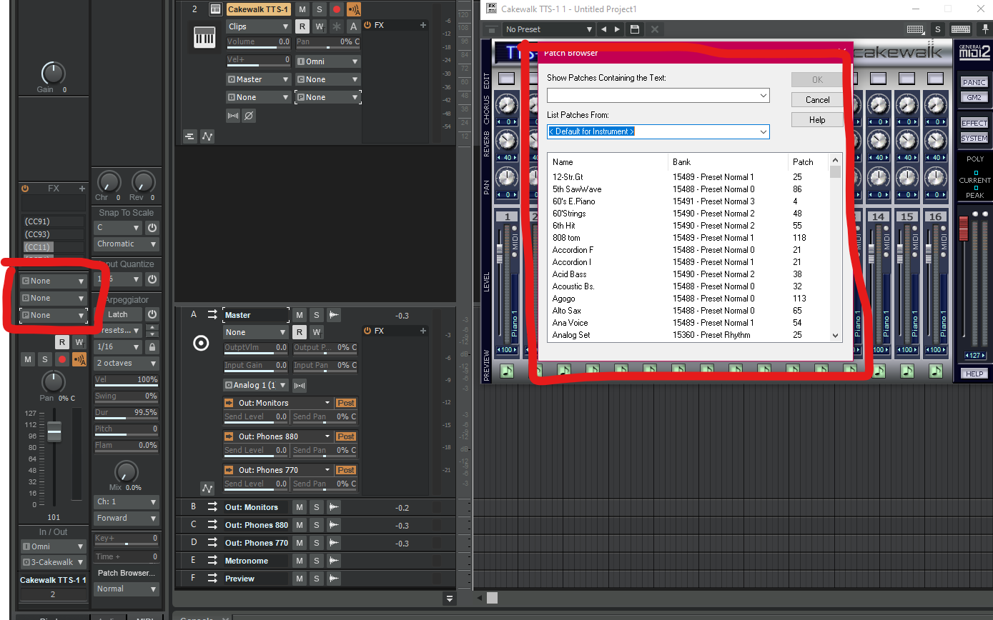Screen dimensions: 993x620
Task: Mute the Metronome bus
Action: coord(300,561)
